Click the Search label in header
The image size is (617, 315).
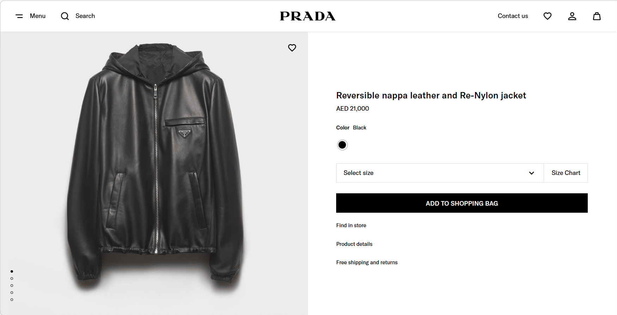(x=85, y=16)
